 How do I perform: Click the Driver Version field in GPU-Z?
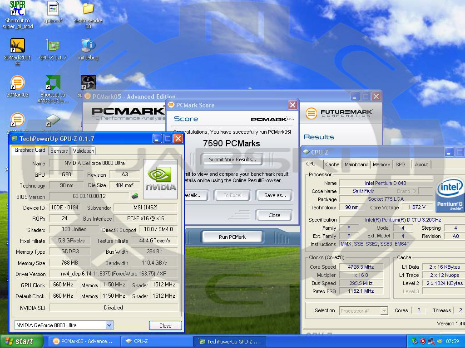coord(113,274)
